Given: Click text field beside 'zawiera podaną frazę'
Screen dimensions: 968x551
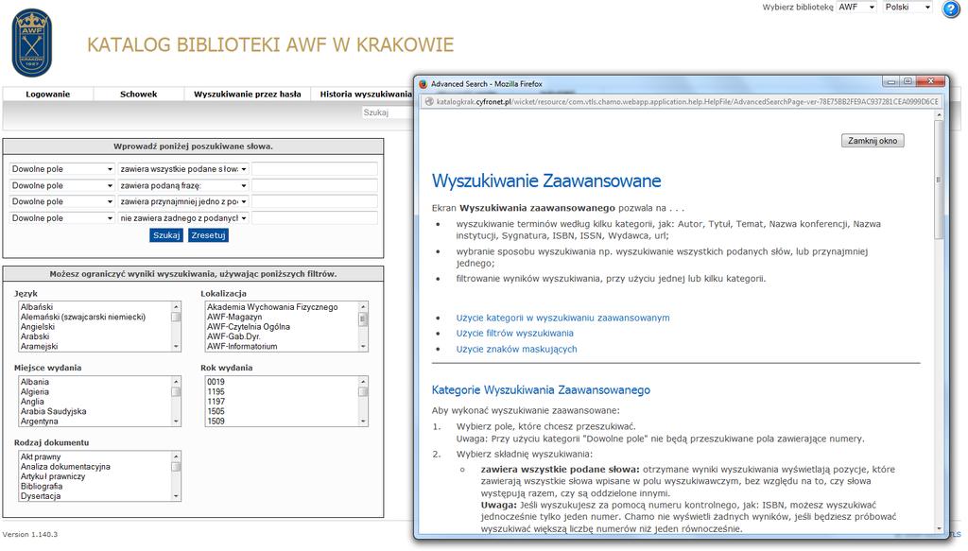Looking at the screenshot, I should [x=314, y=186].
